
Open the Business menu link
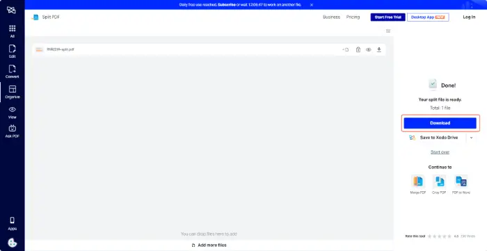(x=331, y=17)
